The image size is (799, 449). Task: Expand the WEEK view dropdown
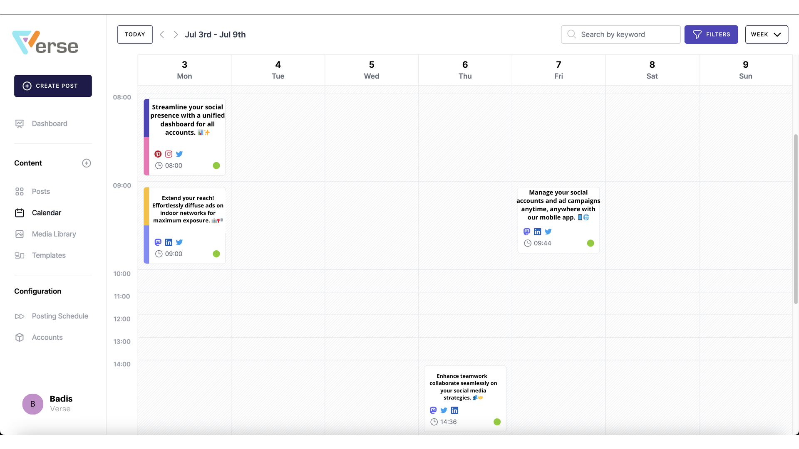766,34
